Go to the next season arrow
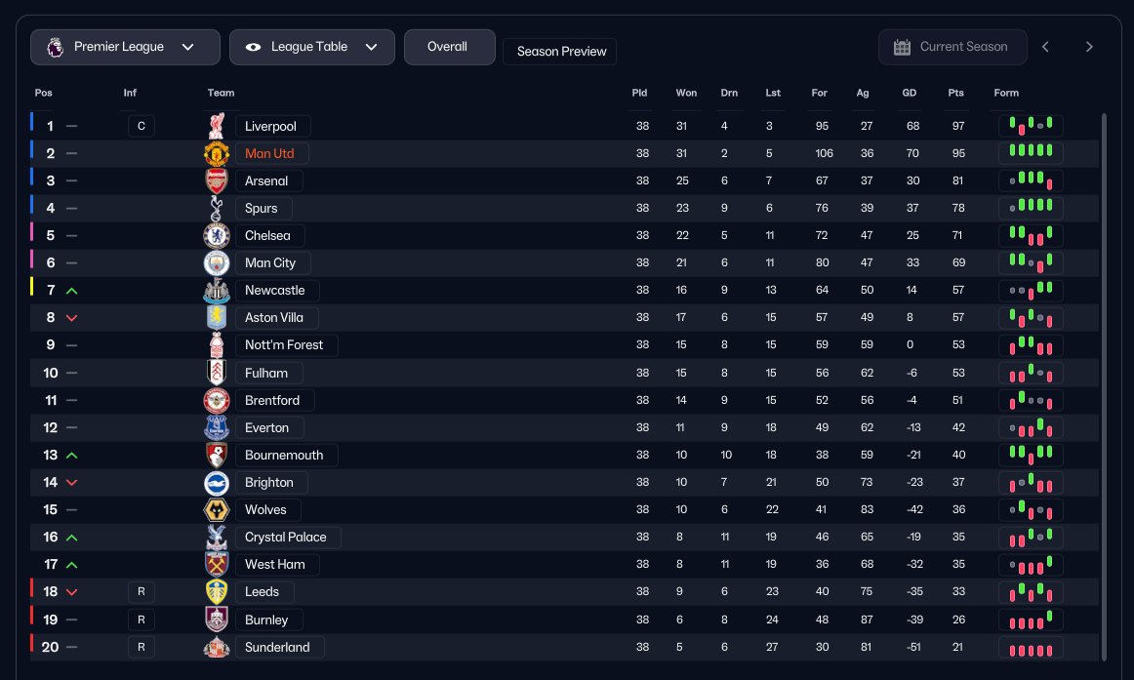1134x680 pixels. point(1089,47)
